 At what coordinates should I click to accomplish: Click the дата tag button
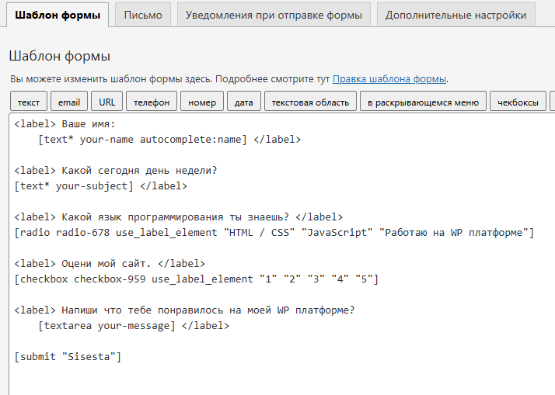click(x=244, y=102)
